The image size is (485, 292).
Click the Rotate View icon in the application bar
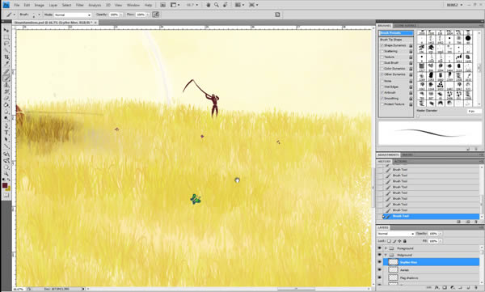(x=226, y=5)
